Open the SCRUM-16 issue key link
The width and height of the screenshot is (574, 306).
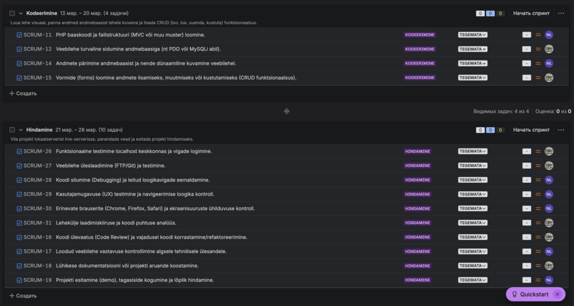[38, 237]
